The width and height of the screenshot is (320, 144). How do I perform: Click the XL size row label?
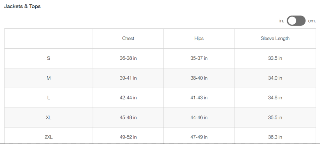[x=48, y=118]
